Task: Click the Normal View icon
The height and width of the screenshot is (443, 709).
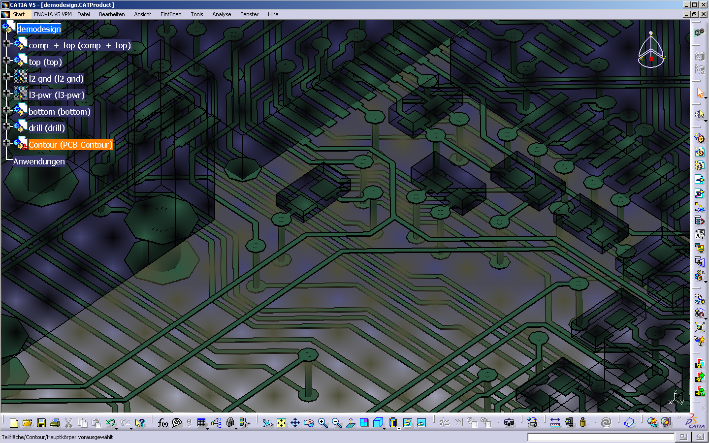Action: (x=350, y=423)
